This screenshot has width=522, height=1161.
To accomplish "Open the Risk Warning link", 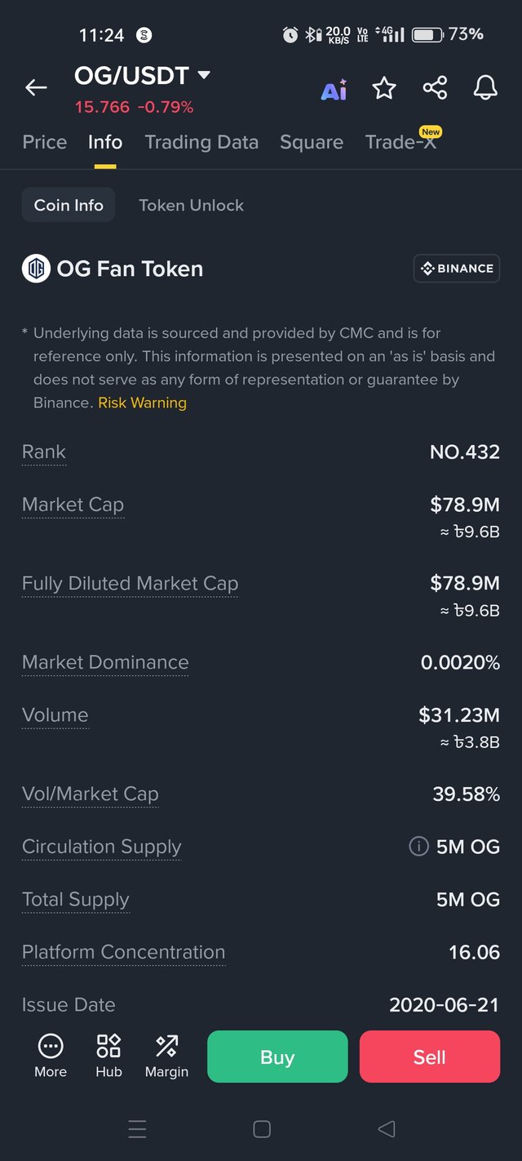I will (x=143, y=403).
